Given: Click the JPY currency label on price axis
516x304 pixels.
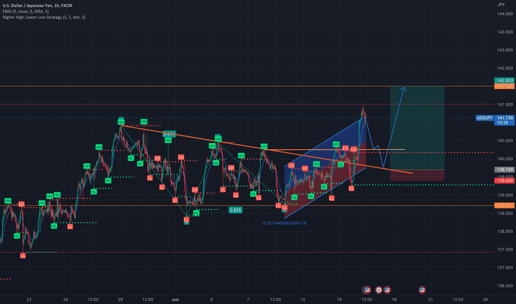Looking at the screenshot, I should 501,4.
